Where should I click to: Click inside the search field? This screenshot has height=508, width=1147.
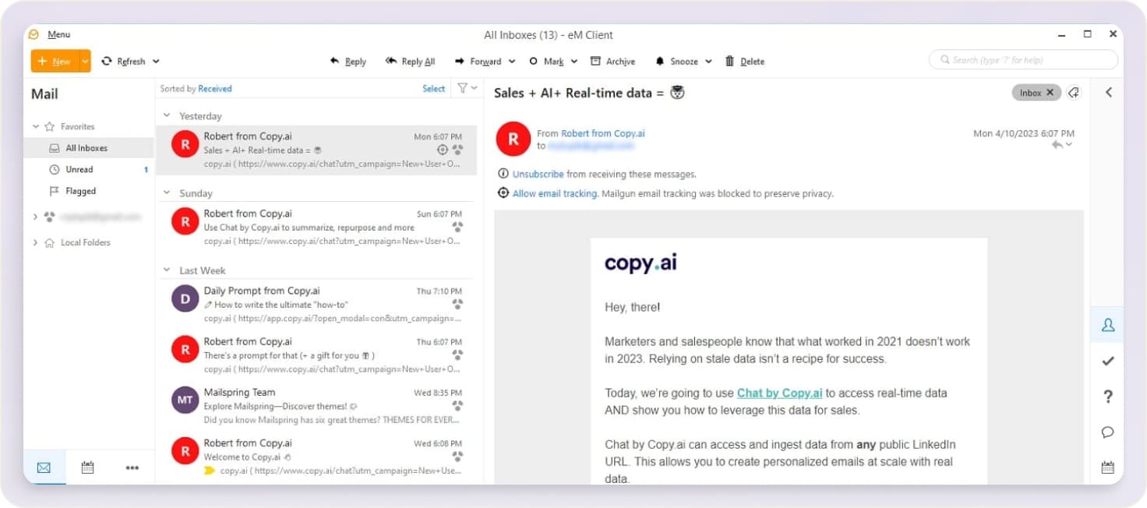1021,59
